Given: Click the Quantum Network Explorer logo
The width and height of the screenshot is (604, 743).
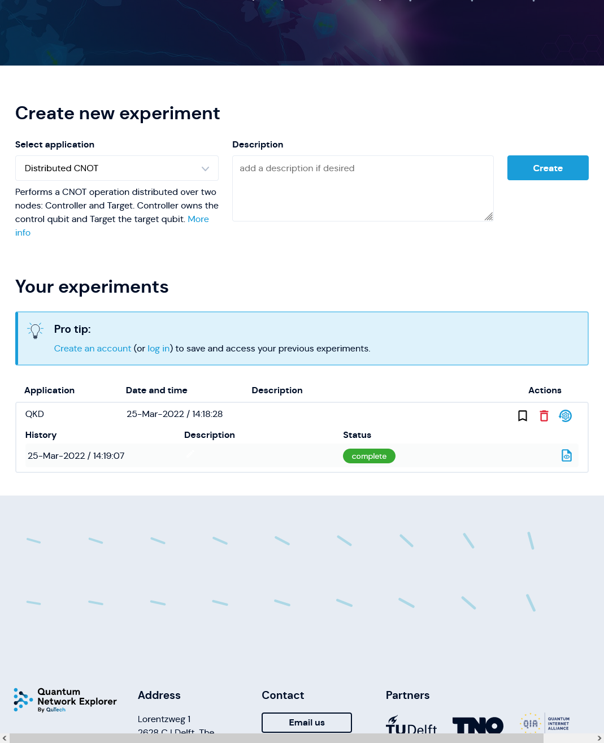Looking at the screenshot, I should point(65,700).
